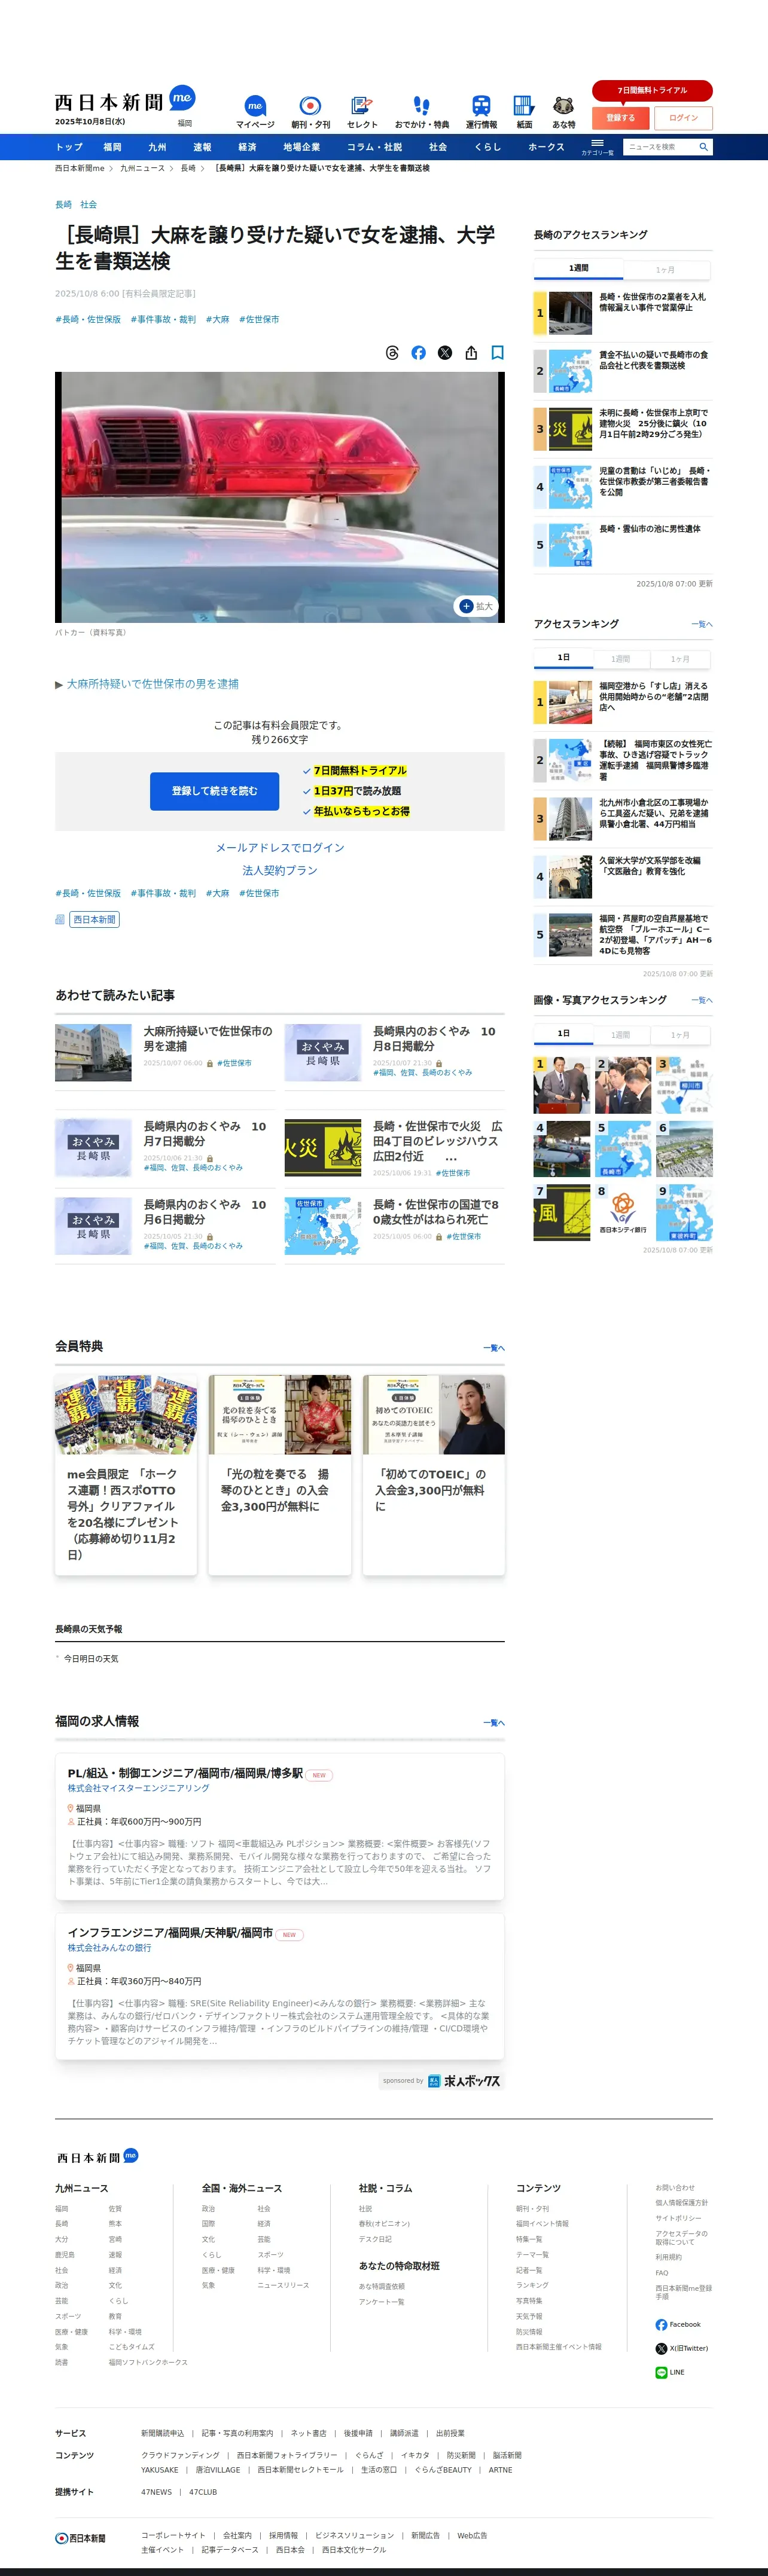768x2576 pixels.
Task: Open 47NEWS partner site link
Action: point(156,2493)
